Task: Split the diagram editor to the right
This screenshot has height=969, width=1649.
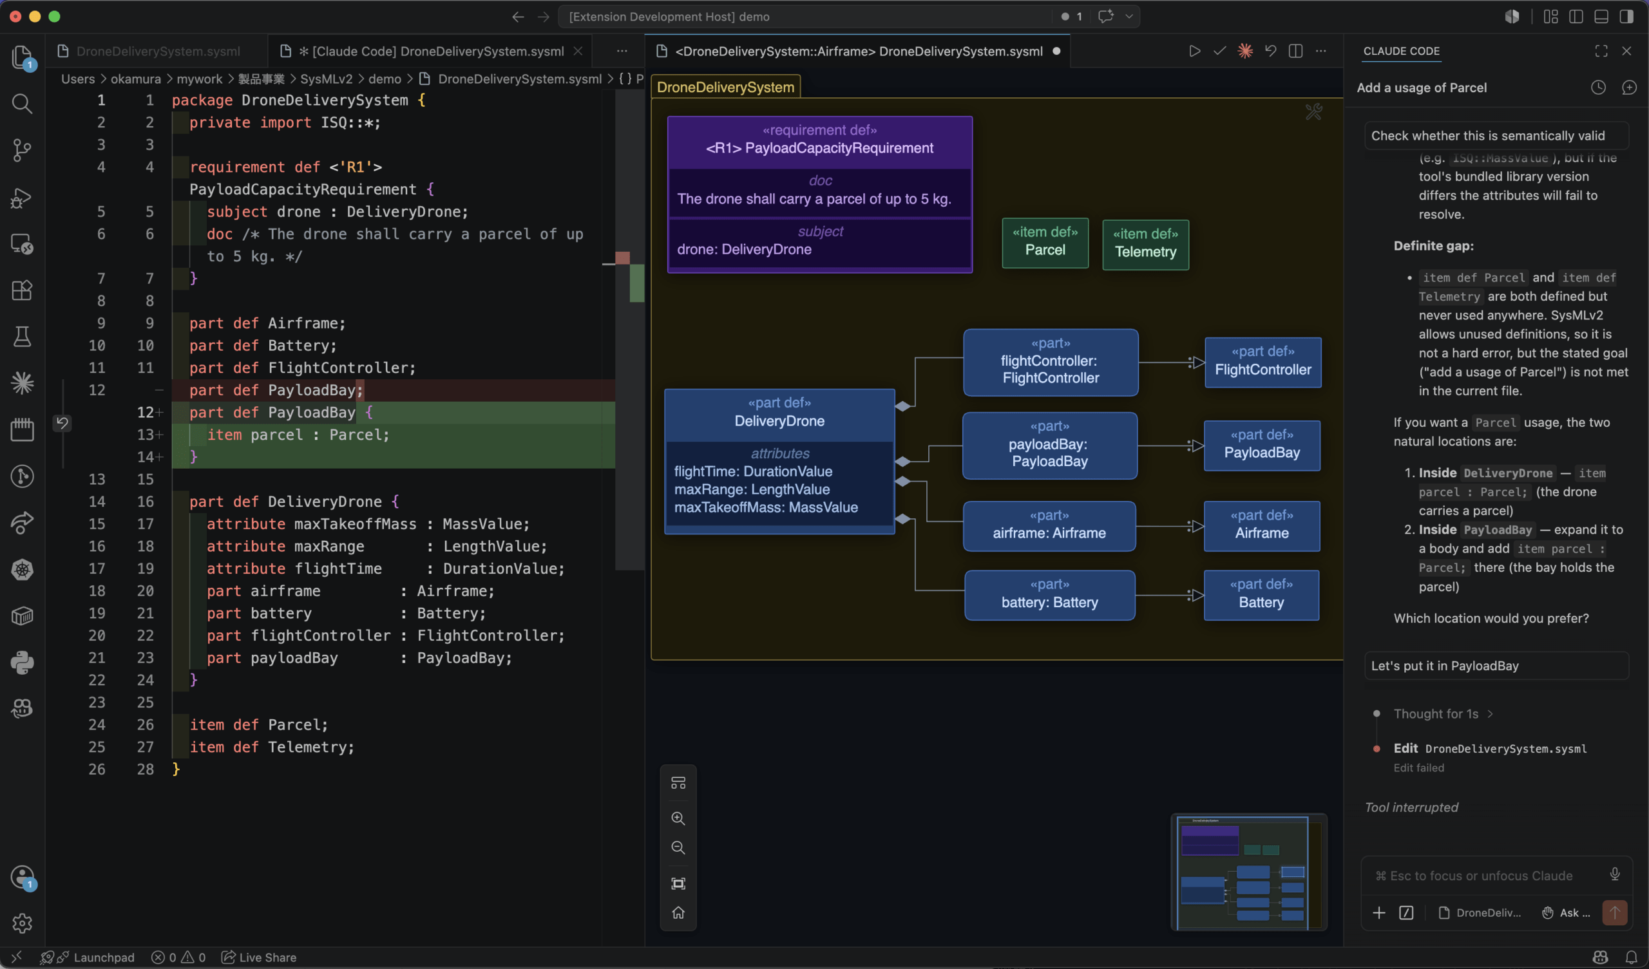Action: pyautogui.click(x=1295, y=51)
